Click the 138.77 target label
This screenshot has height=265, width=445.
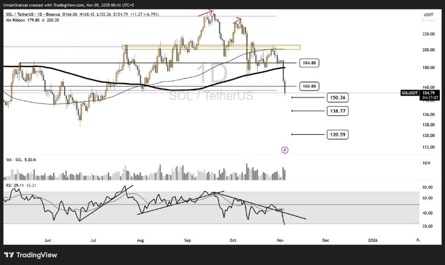coord(337,110)
